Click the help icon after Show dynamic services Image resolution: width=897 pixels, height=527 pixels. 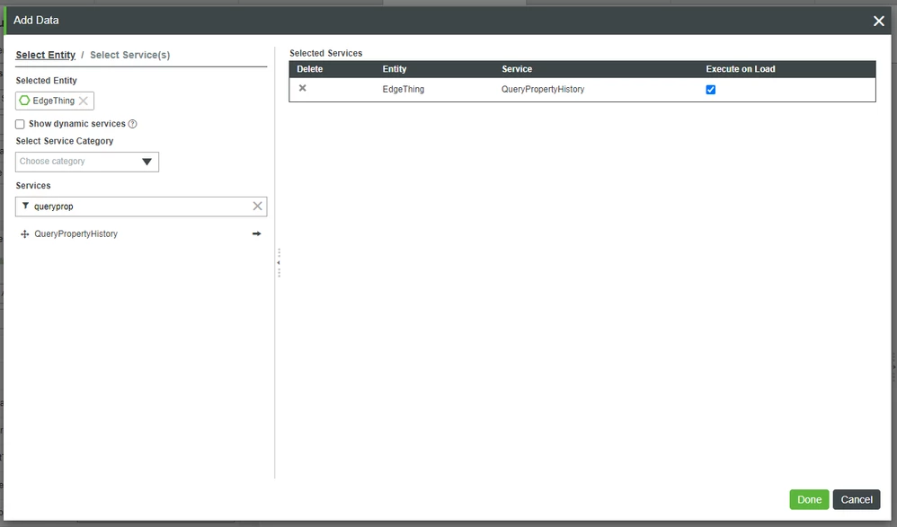[131, 123]
